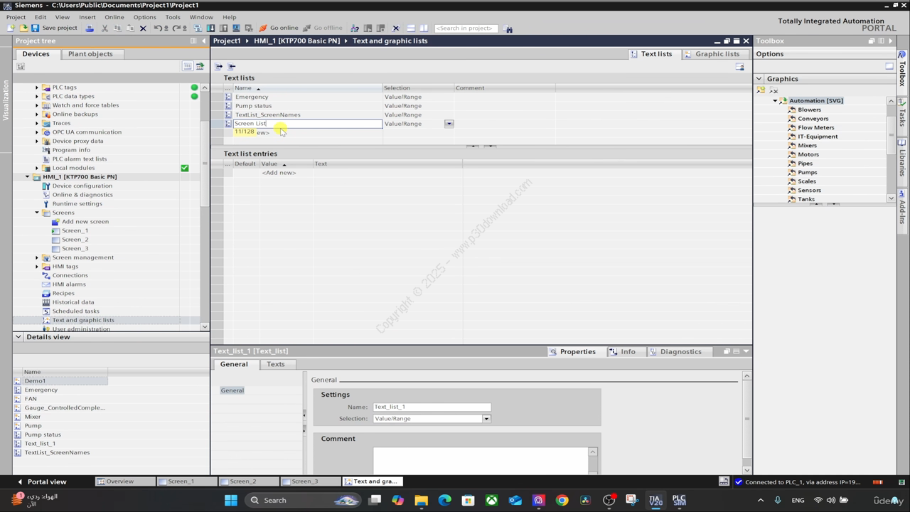Click the Windows Start button
Screen dimensions: 910x512
click(231, 500)
